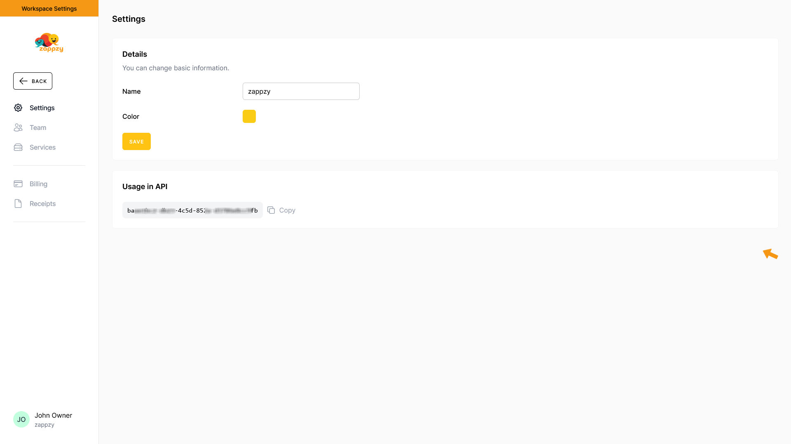The height and width of the screenshot is (444, 791).
Task: Click the Billing credit card icon
Action: (18, 184)
